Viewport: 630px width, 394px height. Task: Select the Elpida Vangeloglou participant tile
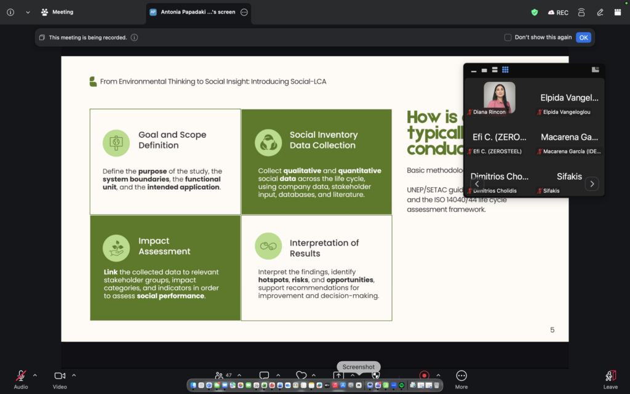(569, 98)
